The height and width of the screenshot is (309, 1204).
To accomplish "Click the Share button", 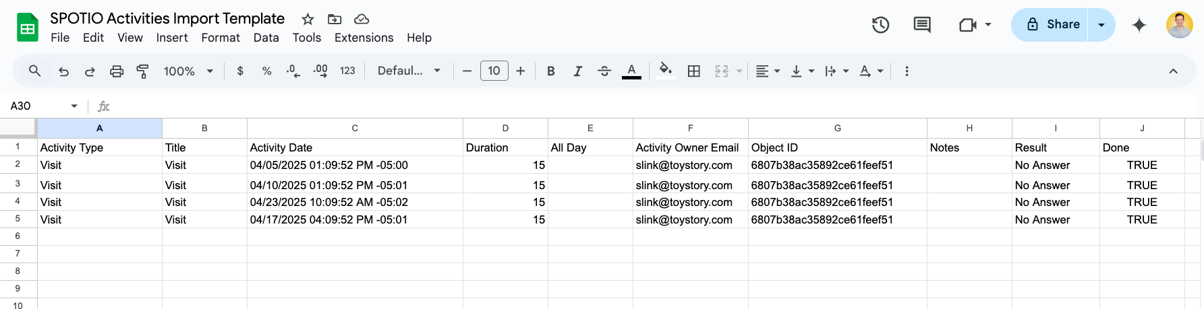I will (1050, 25).
